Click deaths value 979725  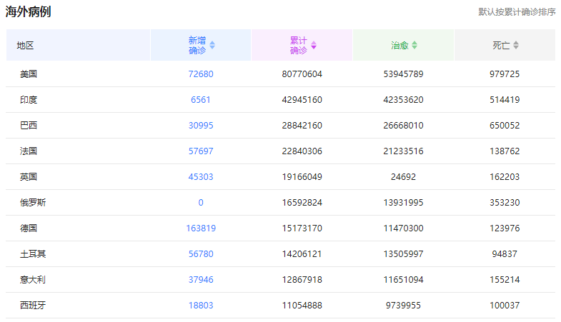click(505, 74)
